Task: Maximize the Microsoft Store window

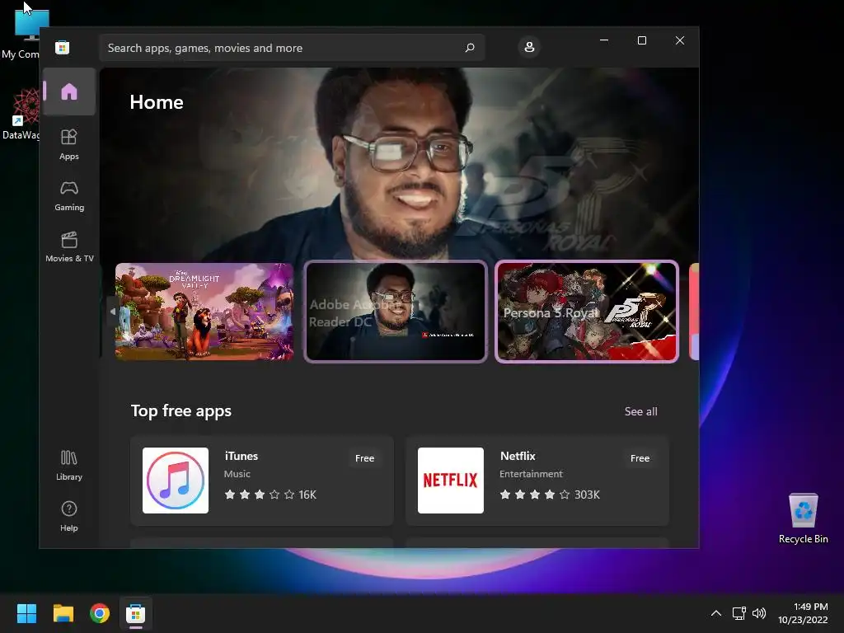Action: [641, 40]
